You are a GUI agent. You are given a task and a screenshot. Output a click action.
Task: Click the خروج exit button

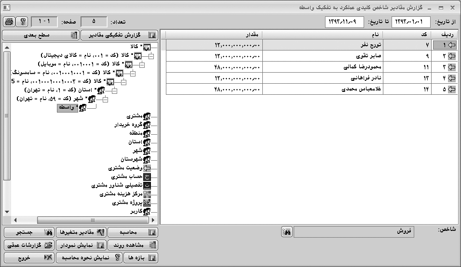[x=28, y=258]
